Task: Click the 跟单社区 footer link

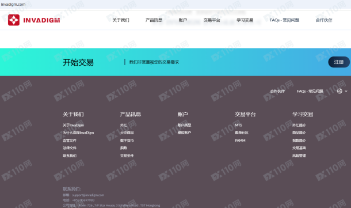Action: point(242,133)
